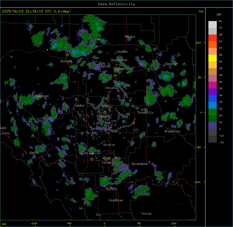Click the 45 value in dBZ legend
This screenshot has width=233, height=227.
(221, 75)
